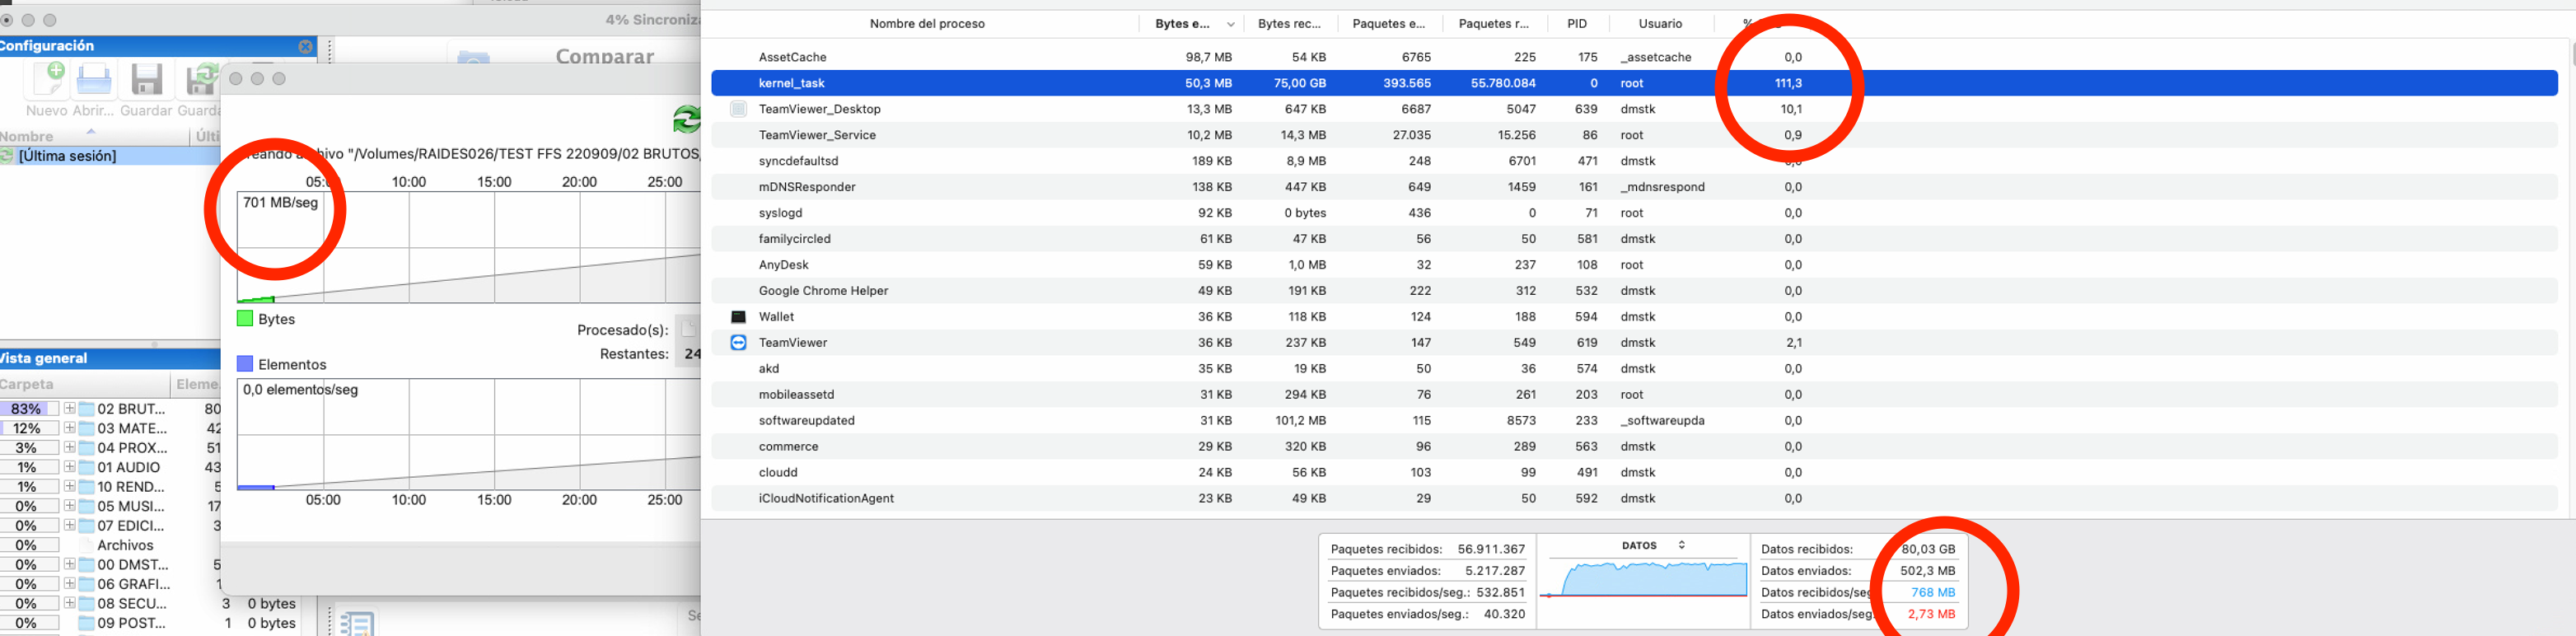The image size is (2576, 636).
Task: Click the Nombre del proceso column header
Action: coord(927,23)
